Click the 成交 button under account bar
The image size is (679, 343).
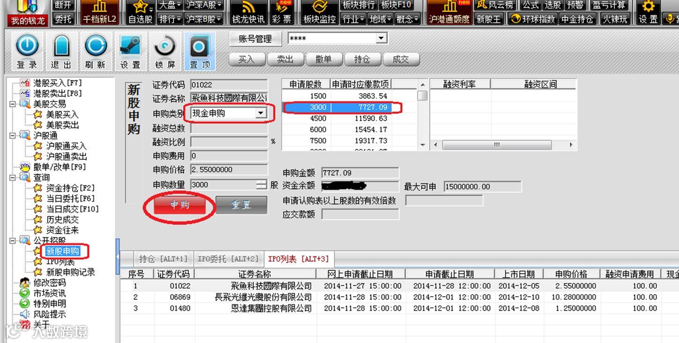[401, 59]
